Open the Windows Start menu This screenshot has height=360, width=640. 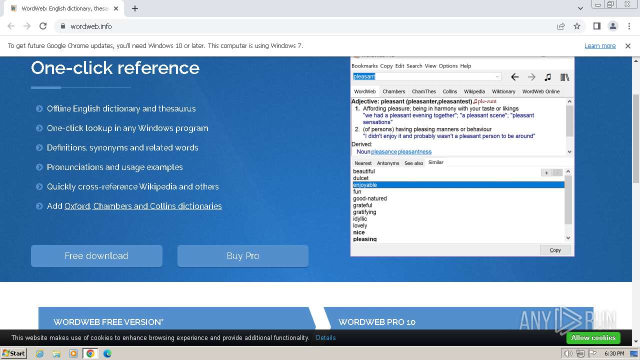coord(13,353)
